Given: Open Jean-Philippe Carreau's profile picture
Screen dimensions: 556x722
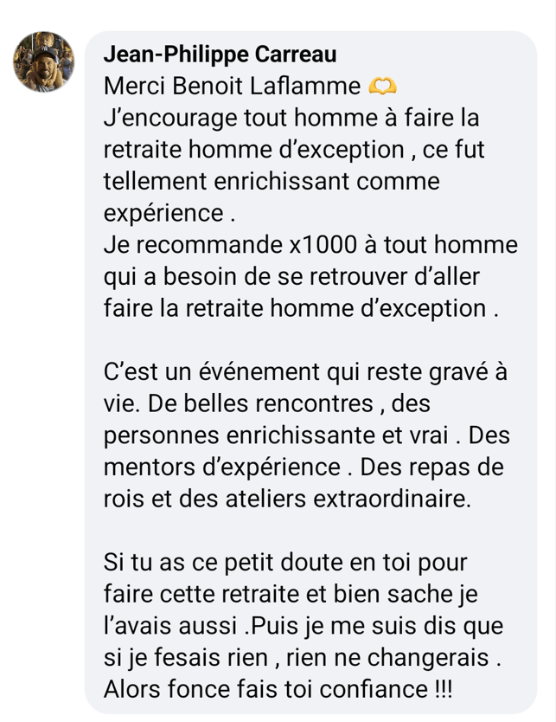Looking at the screenshot, I should [x=43, y=61].
